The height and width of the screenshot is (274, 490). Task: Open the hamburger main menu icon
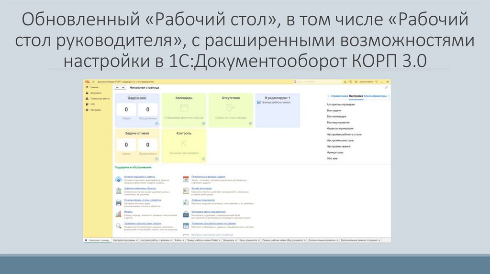click(93, 82)
